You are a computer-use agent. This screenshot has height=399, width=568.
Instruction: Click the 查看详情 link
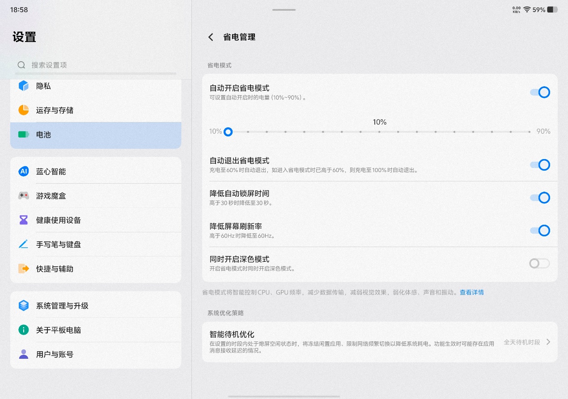tap(471, 292)
